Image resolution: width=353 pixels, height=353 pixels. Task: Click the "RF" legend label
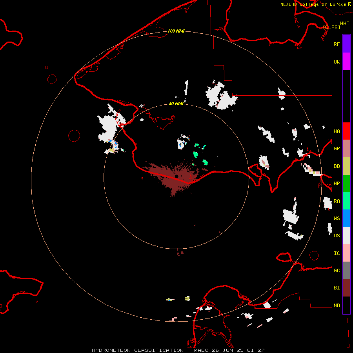pos(337,44)
